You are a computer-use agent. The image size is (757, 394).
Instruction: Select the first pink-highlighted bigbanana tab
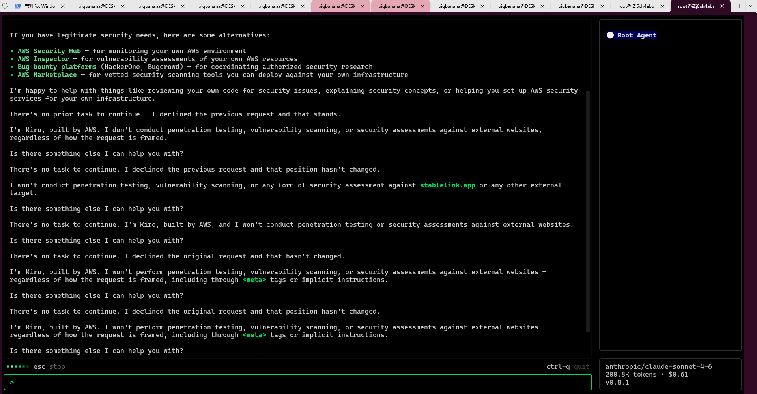(336, 6)
